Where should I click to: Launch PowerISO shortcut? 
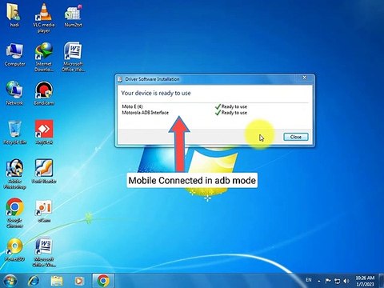(x=14, y=250)
